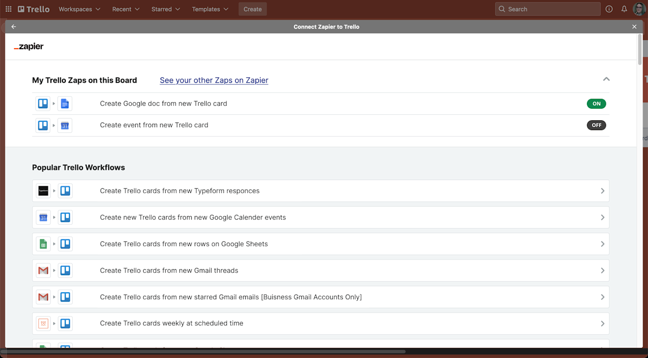Open the Trello app switcher grid icon

tap(8, 9)
